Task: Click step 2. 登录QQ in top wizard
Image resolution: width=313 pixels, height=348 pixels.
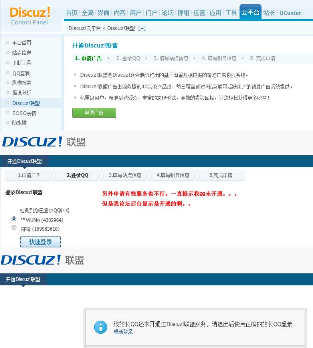Action: [128, 58]
